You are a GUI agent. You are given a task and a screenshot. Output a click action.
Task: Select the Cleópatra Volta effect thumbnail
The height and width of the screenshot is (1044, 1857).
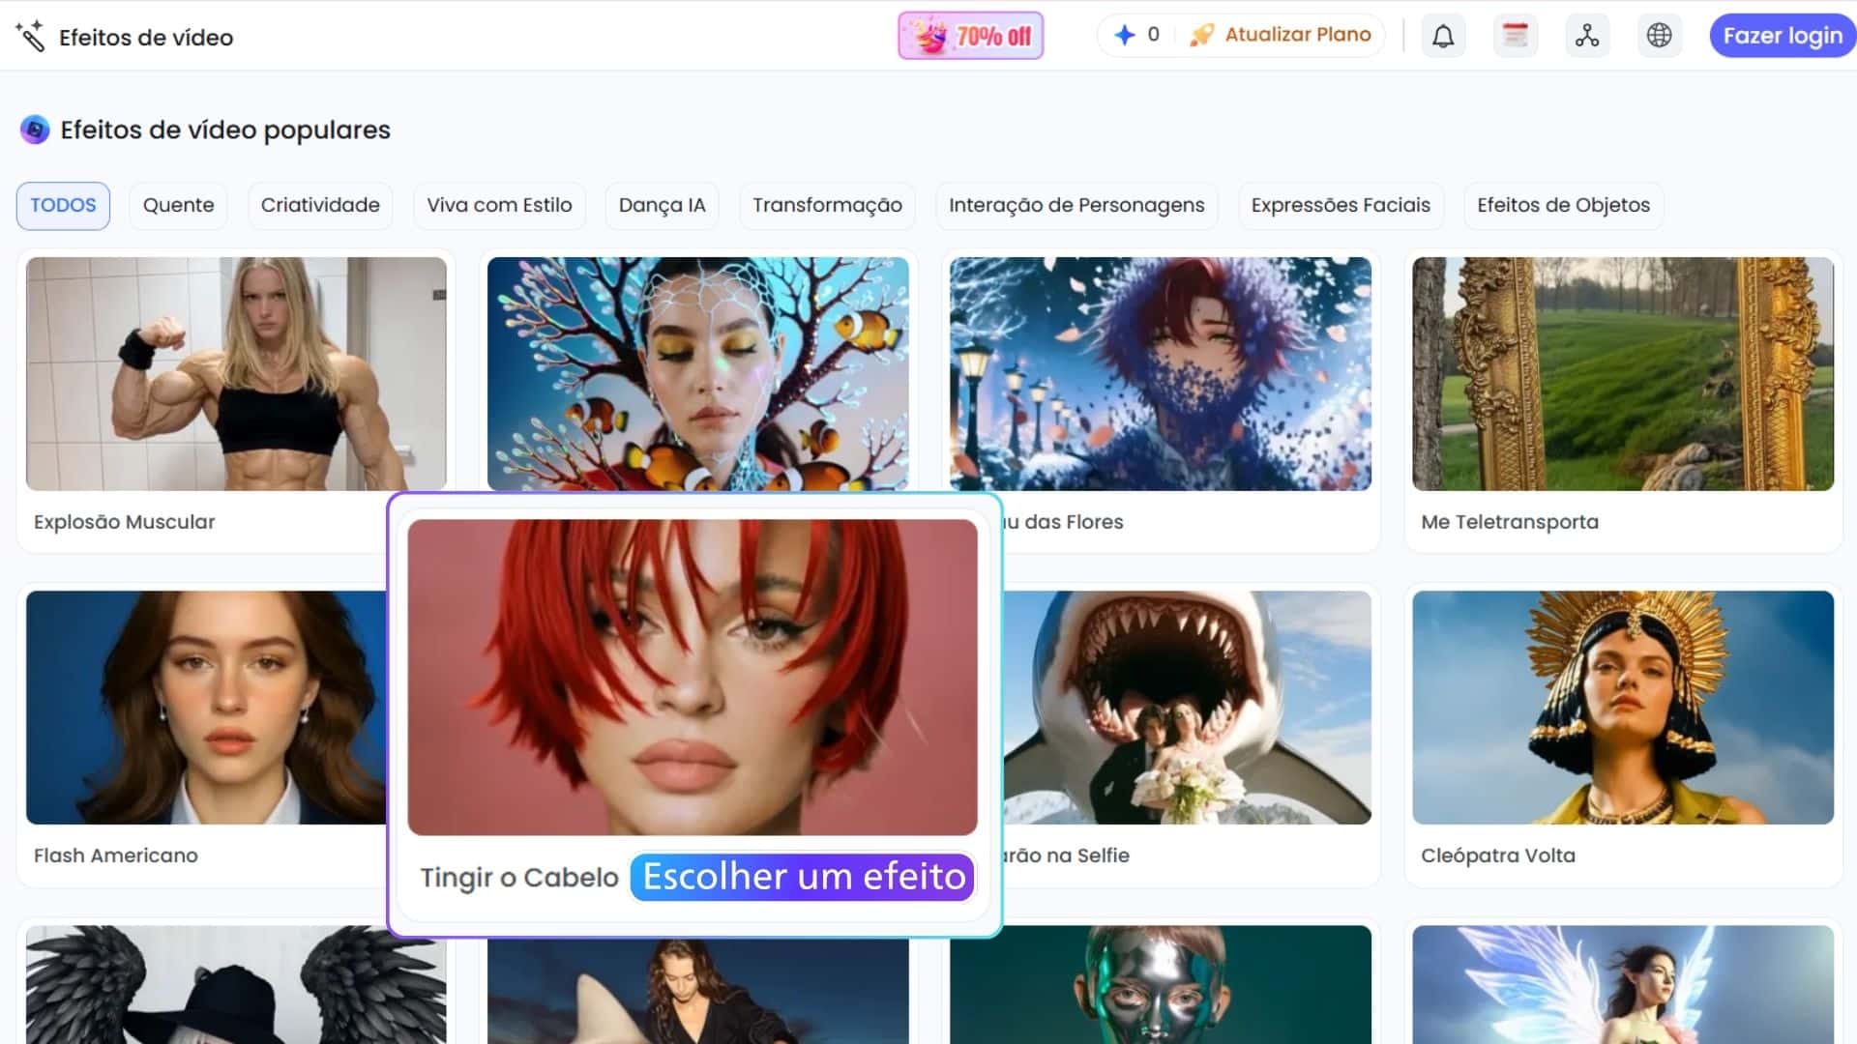point(1622,708)
